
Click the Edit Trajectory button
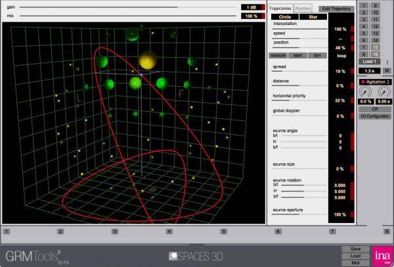click(336, 9)
